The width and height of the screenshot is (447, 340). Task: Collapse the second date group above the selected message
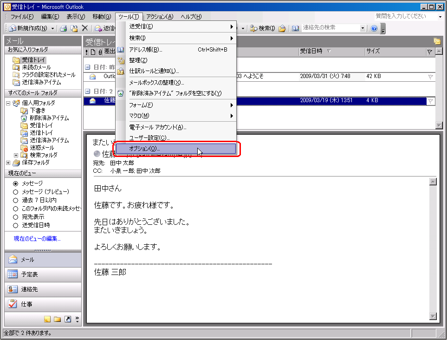[x=88, y=92]
